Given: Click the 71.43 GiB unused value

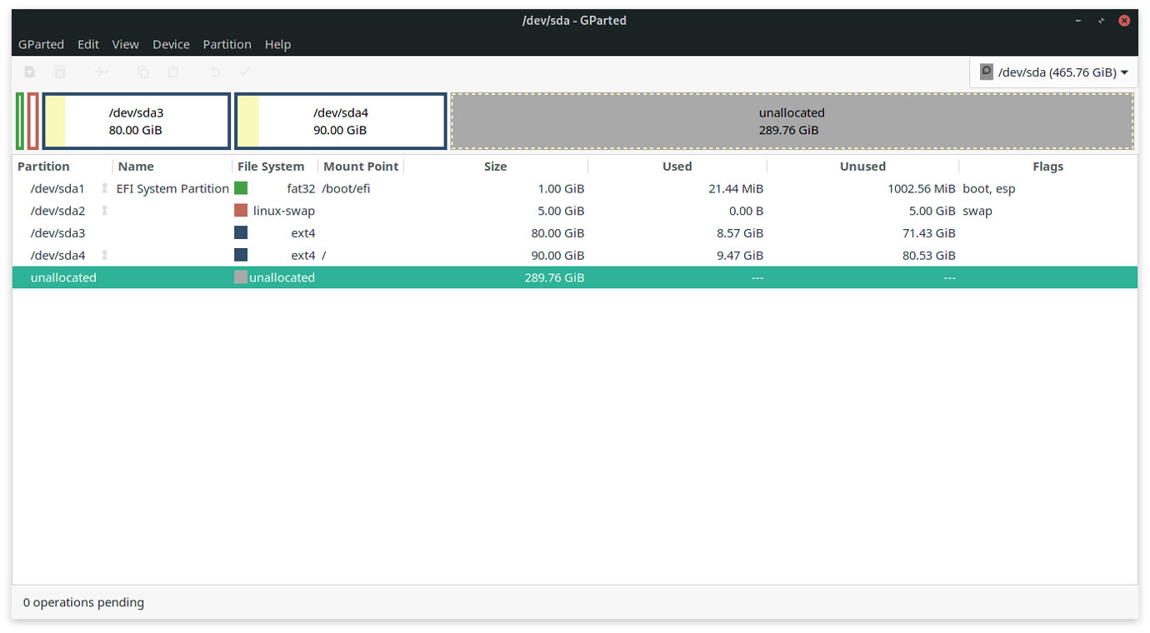Looking at the screenshot, I should pos(929,233).
